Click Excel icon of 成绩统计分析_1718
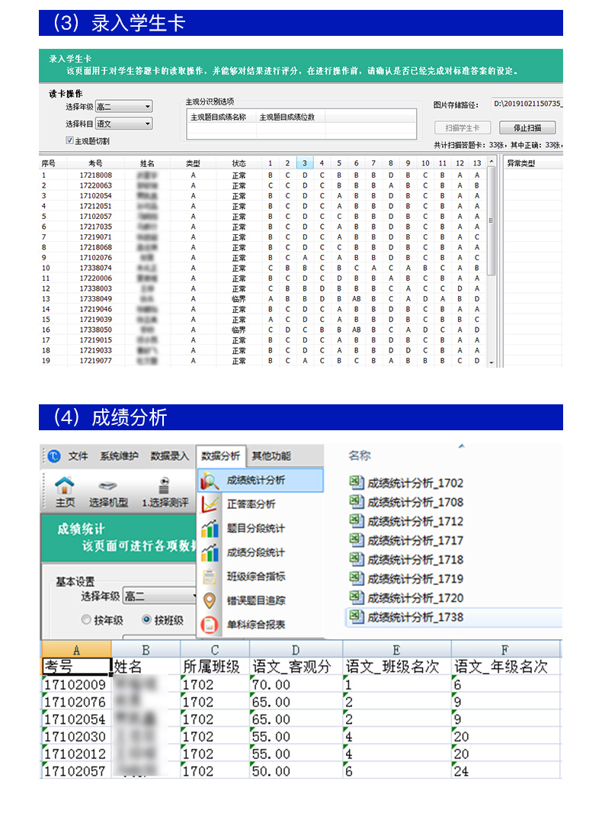The width and height of the screenshot is (602, 814). click(356, 560)
